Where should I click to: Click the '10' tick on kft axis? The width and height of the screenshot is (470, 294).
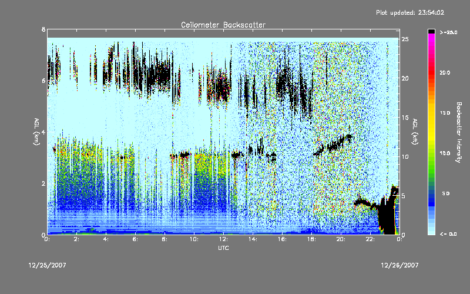point(405,156)
